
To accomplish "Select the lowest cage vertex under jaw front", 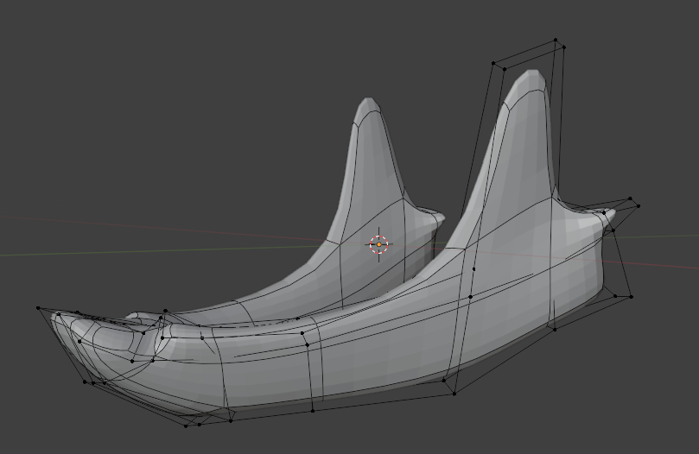I will 187,425.
